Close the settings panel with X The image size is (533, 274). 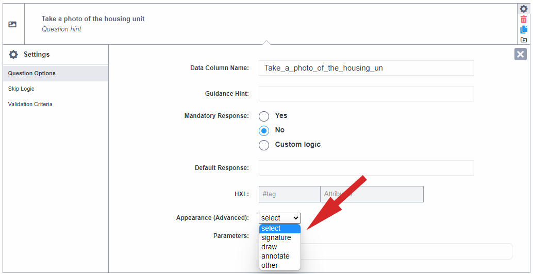pyautogui.click(x=520, y=54)
